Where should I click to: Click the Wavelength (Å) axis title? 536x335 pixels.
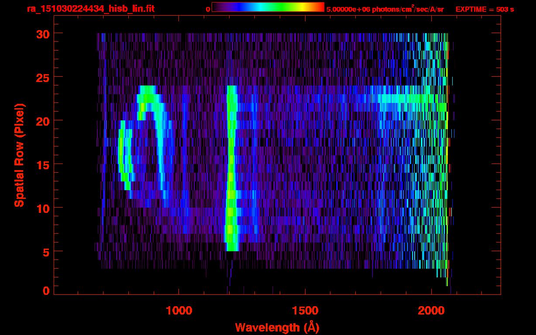(278, 327)
